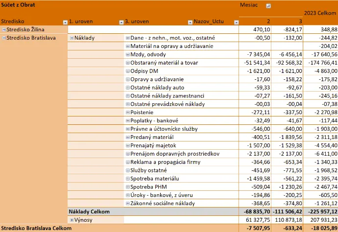Select the Stredisko Bratislava Celkom label
The image size is (338, 232).
coord(36,228)
